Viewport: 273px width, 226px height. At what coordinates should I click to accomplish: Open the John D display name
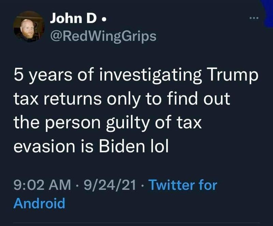[73, 19]
